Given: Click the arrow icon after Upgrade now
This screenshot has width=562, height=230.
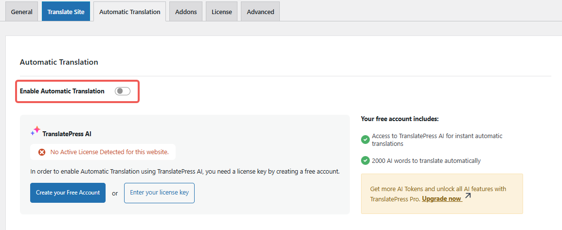Looking at the screenshot, I should (468, 196).
